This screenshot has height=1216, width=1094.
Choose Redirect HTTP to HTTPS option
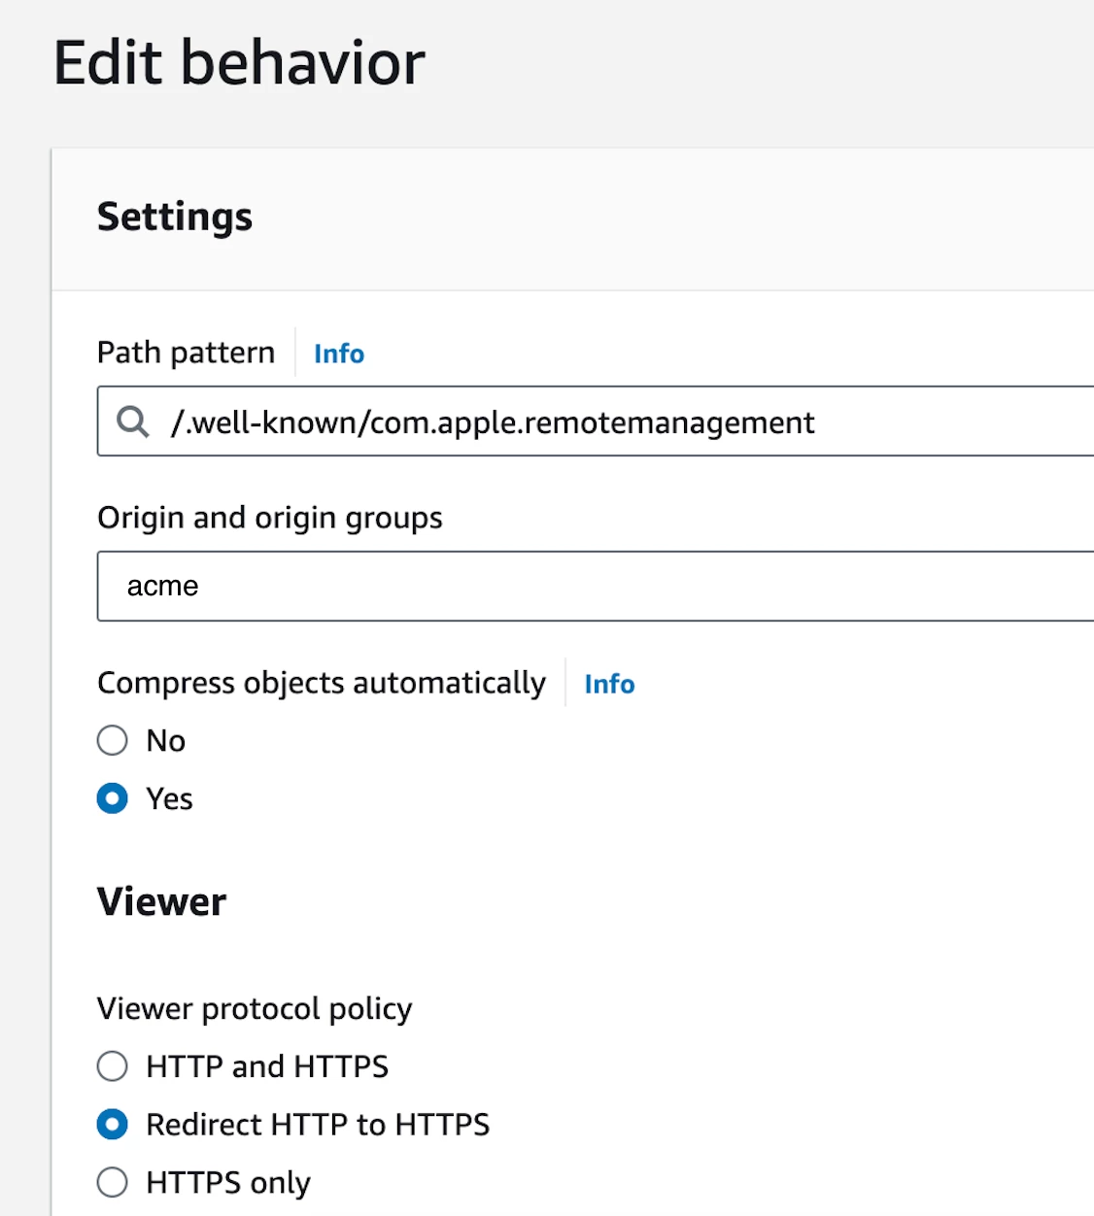[x=113, y=1125]
